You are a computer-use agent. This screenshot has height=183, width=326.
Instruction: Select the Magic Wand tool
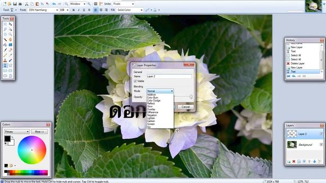(x=5, y=40)
